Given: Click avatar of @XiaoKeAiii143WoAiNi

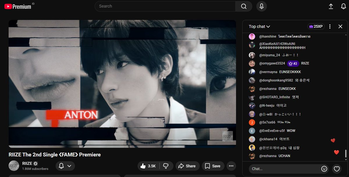Looking at the screenshot, I should [252, 45].
